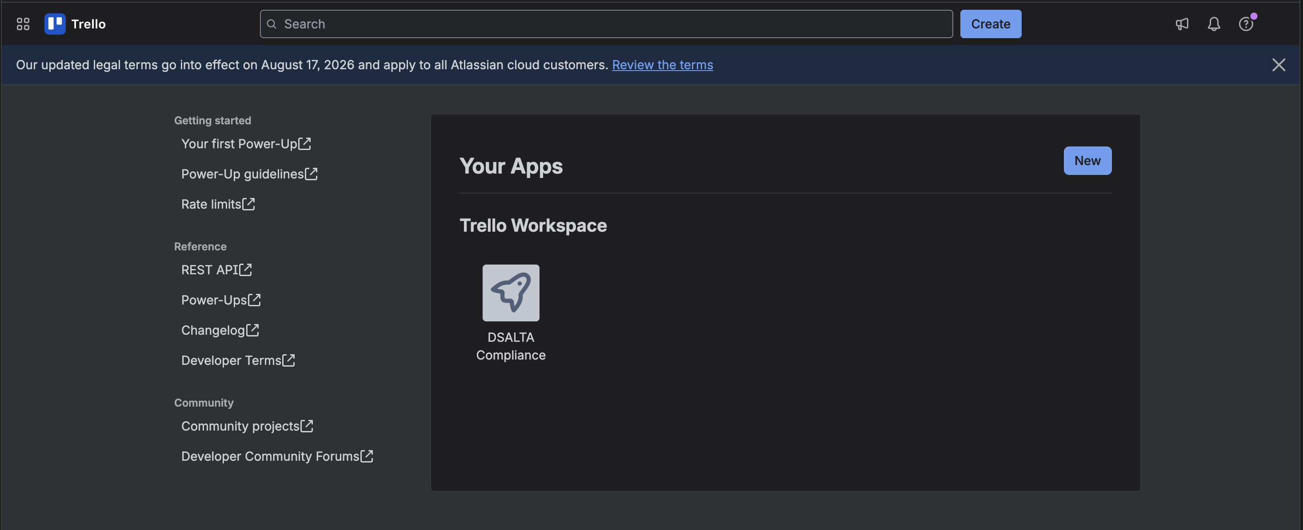This screenshot has height=530, width=1303.
Task: Open the Power-Ups reference link
Action: 220,300
